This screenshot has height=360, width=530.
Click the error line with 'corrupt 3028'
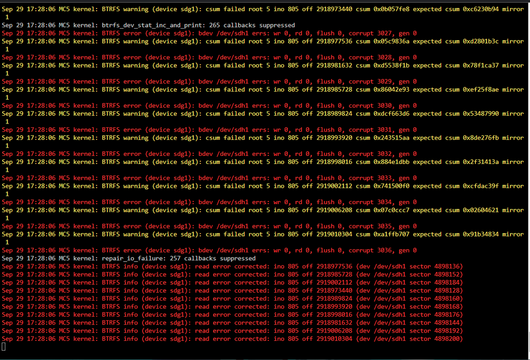[209, 57]
